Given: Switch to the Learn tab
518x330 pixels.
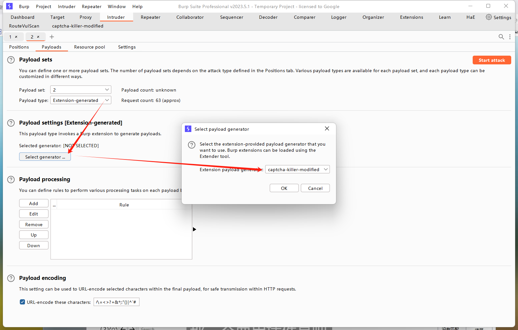Looking at the screenshot, I should (x=445, y=17).
